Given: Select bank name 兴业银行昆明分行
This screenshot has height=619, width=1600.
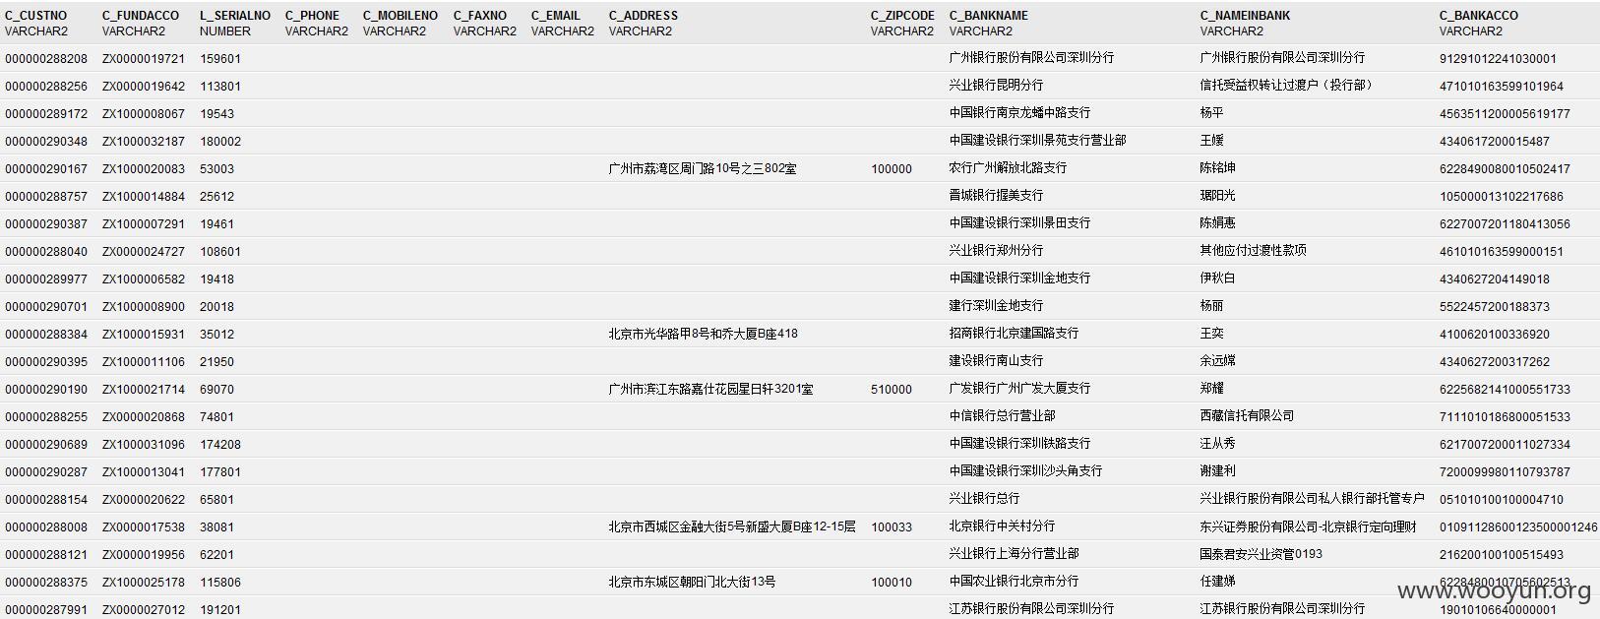Looking at the screenshot, I should 997,86.
